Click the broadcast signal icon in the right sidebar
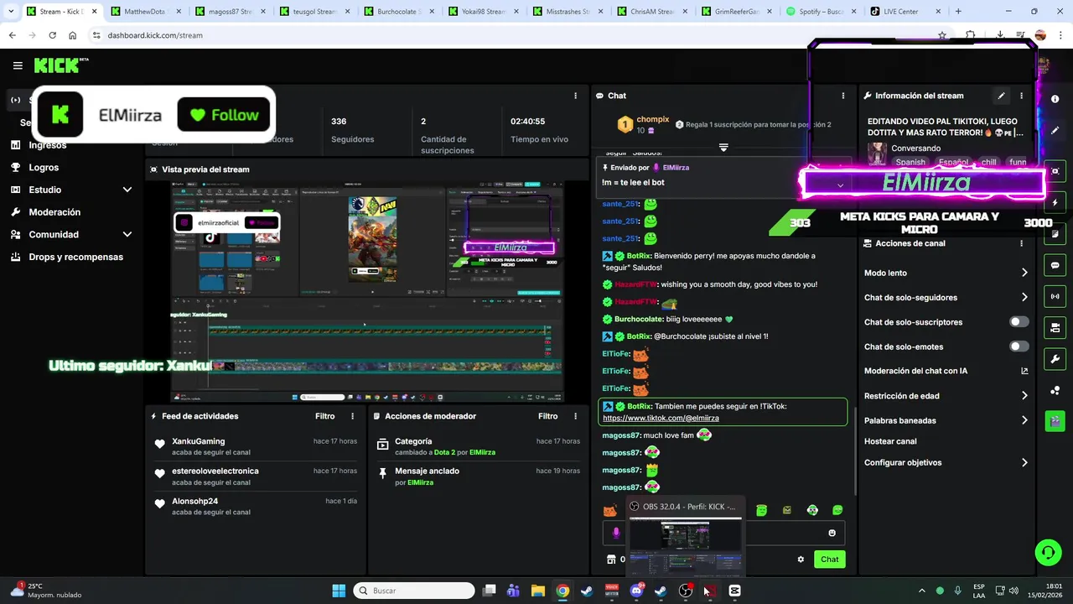1073x604 pixels. click(1055, 296)
